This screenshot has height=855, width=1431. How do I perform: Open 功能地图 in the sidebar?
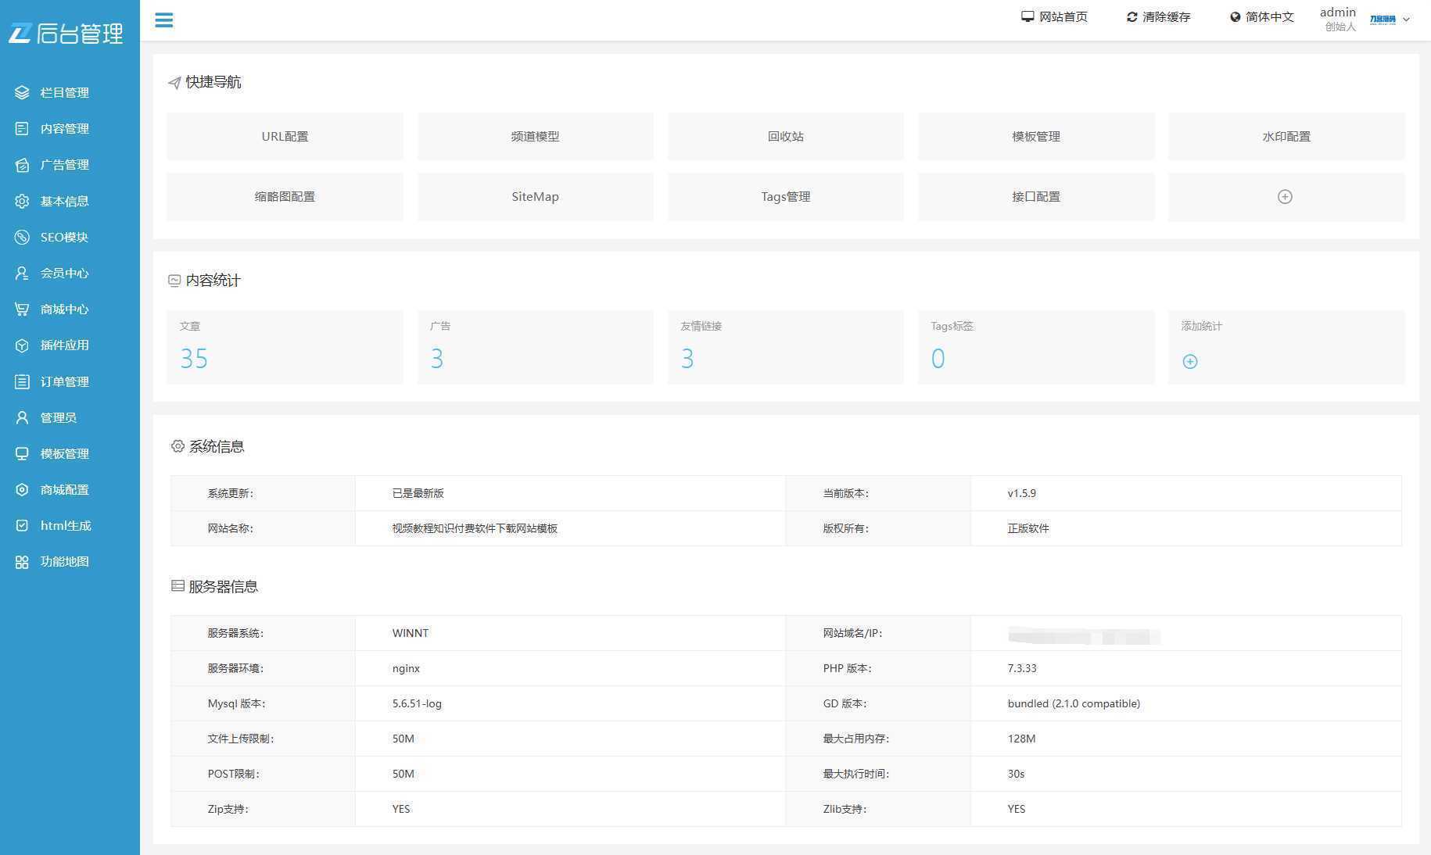pos(65,562)
